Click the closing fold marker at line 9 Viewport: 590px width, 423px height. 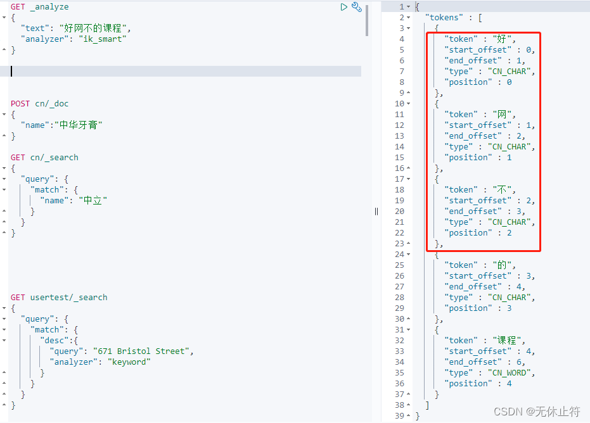point(408,93)
